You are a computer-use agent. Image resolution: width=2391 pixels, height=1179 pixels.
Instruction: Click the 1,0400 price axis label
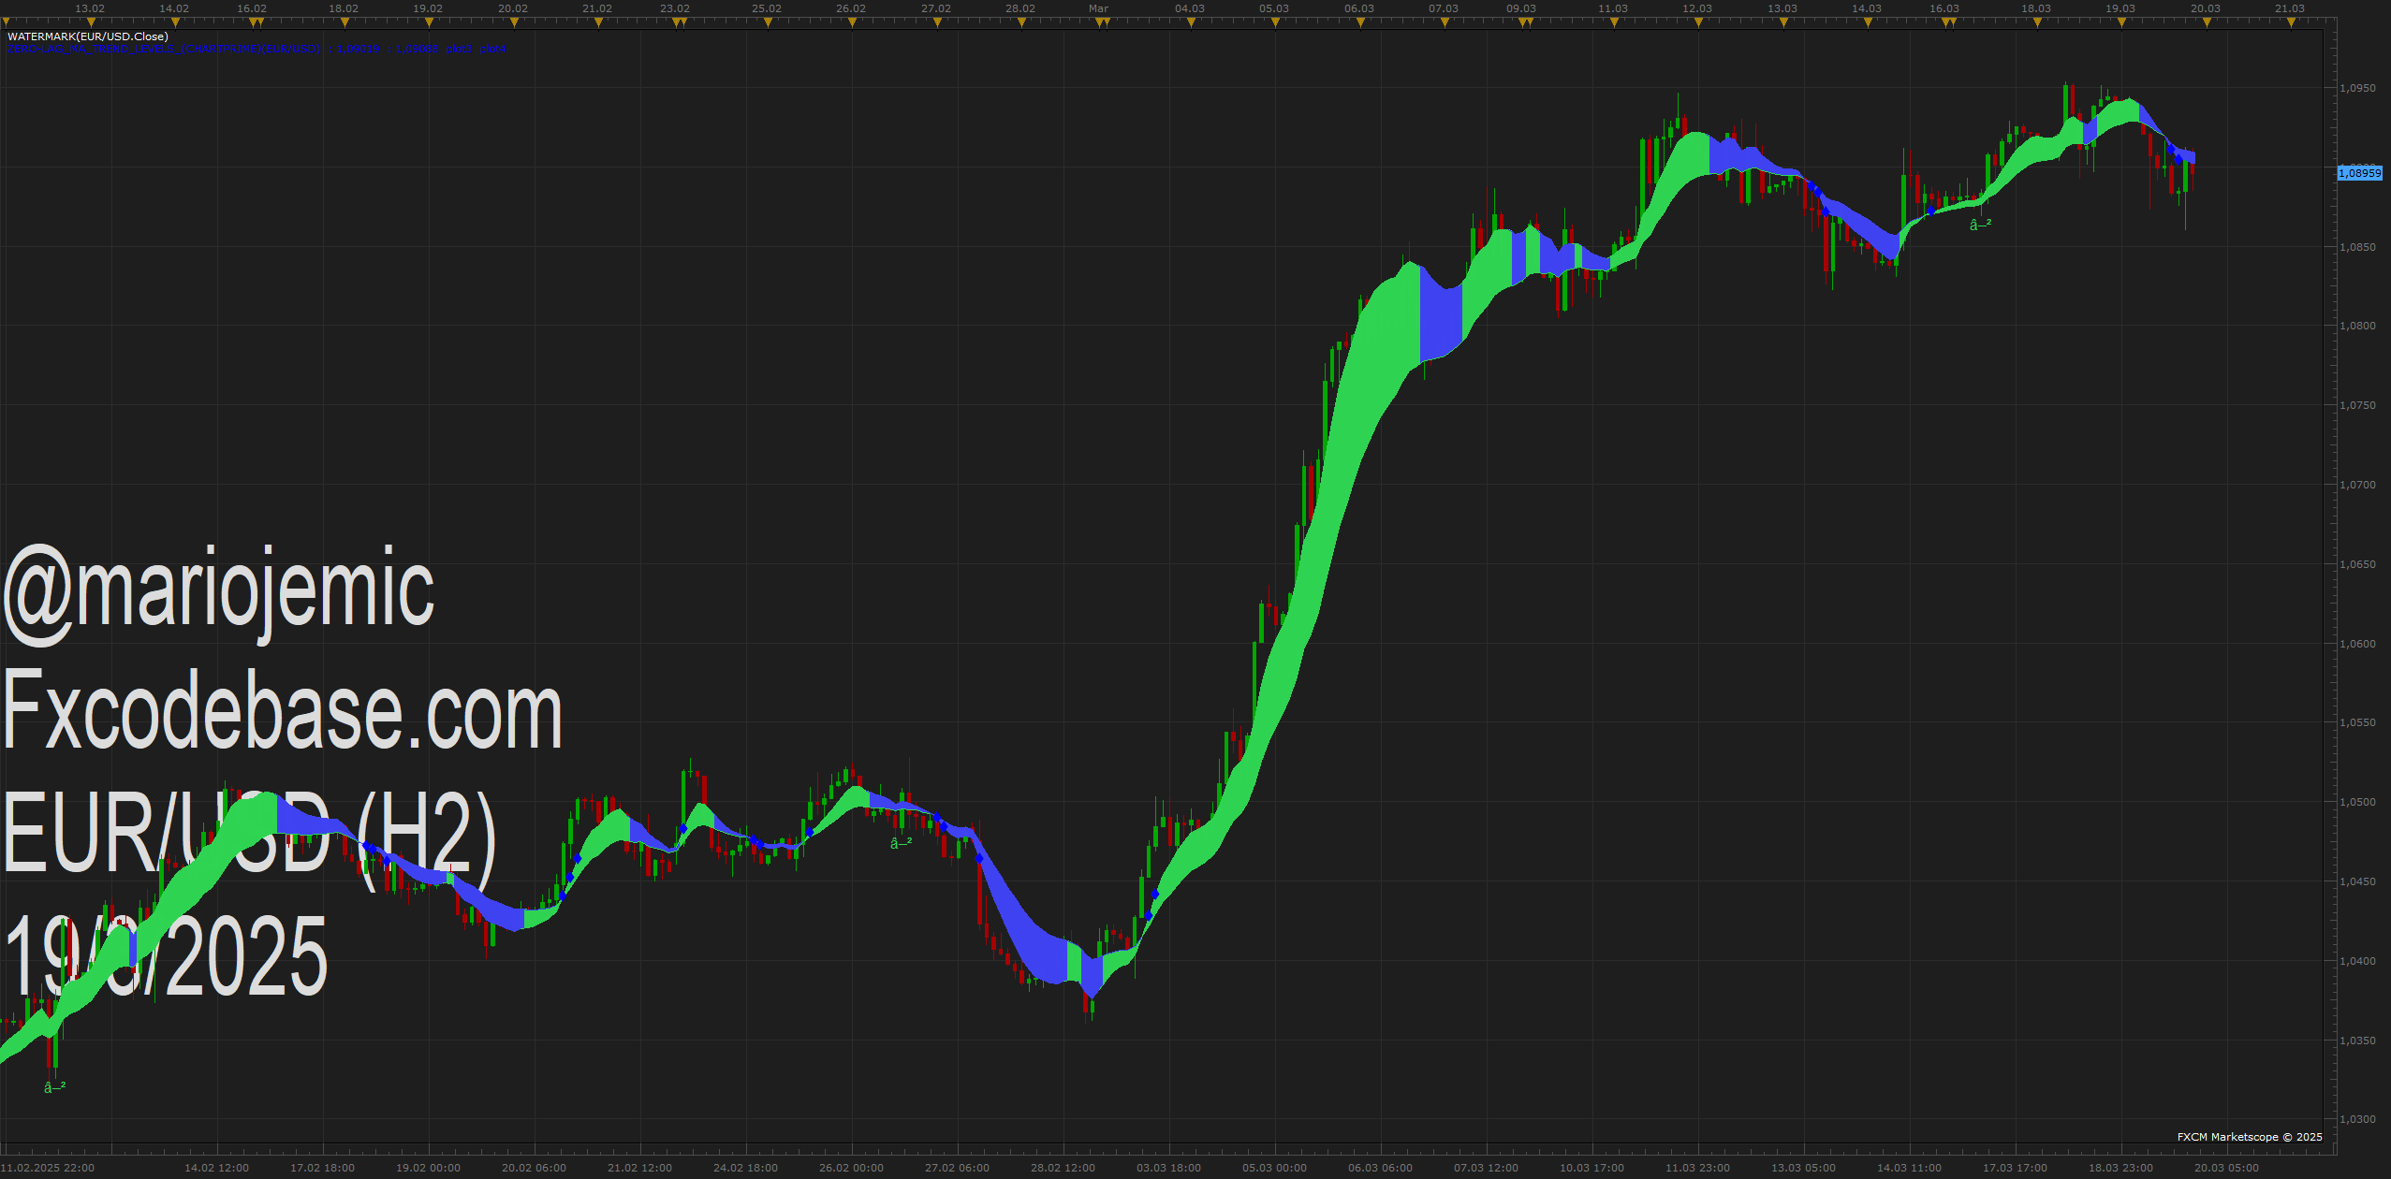pos(2357,961)
